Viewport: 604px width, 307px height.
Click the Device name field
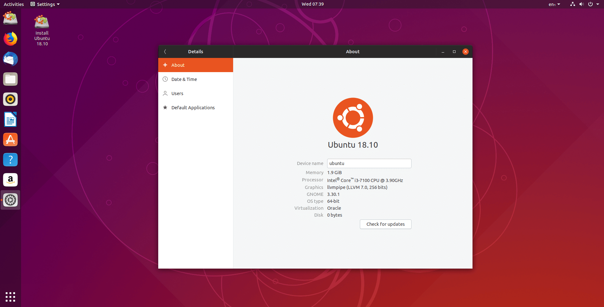pos(369,163)
